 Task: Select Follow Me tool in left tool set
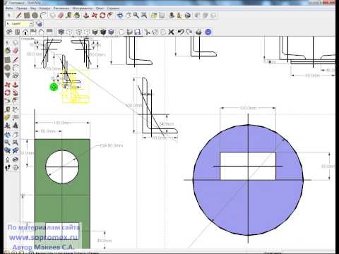tap(16, 92)
